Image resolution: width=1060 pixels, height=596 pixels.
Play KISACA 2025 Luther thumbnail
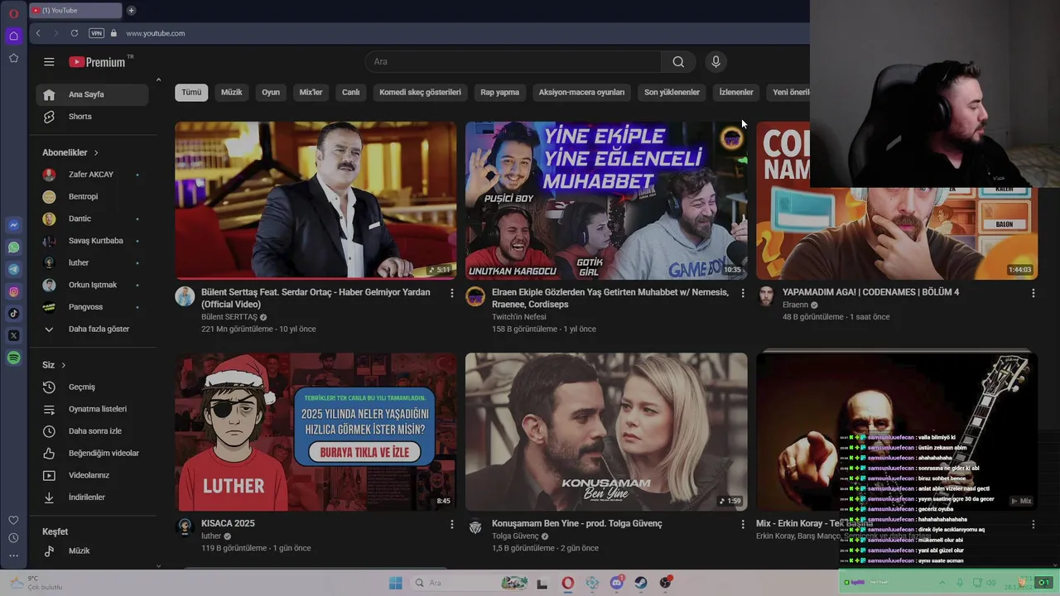316,432
